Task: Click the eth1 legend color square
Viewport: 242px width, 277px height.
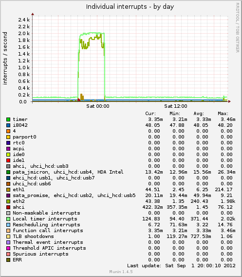Action: pos(8,190)
